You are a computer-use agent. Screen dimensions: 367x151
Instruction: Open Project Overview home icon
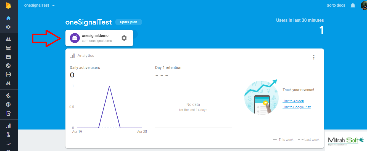[x=8, y=18]
